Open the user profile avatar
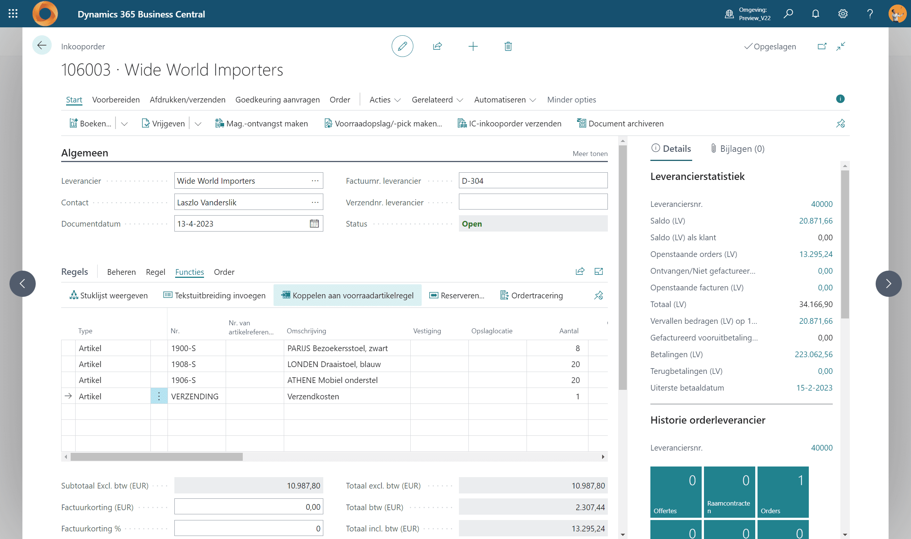911x539 pixels. 897,14
